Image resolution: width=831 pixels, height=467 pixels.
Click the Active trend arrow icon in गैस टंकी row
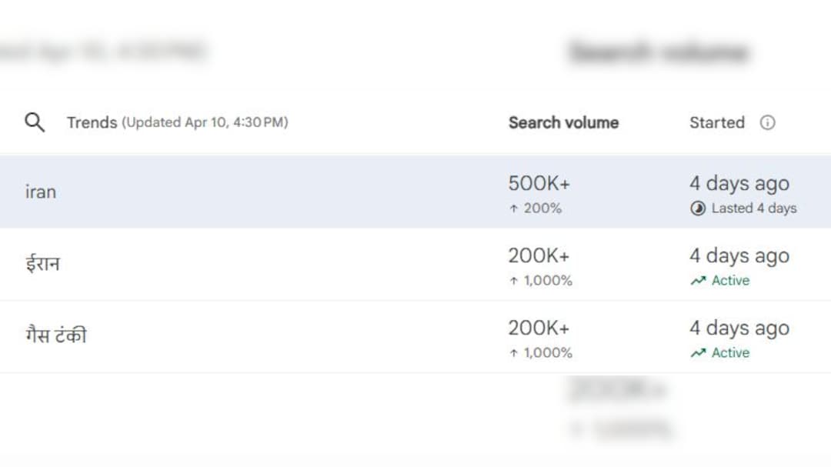point(698,353)
